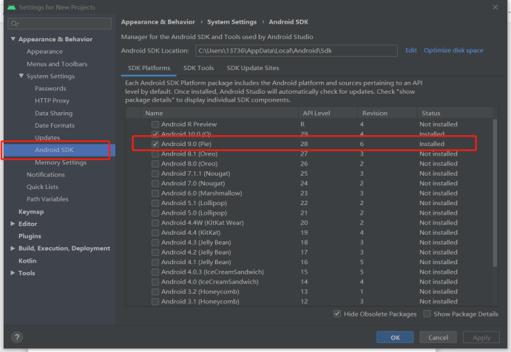Select Kotlin settings item

(27, 261)
